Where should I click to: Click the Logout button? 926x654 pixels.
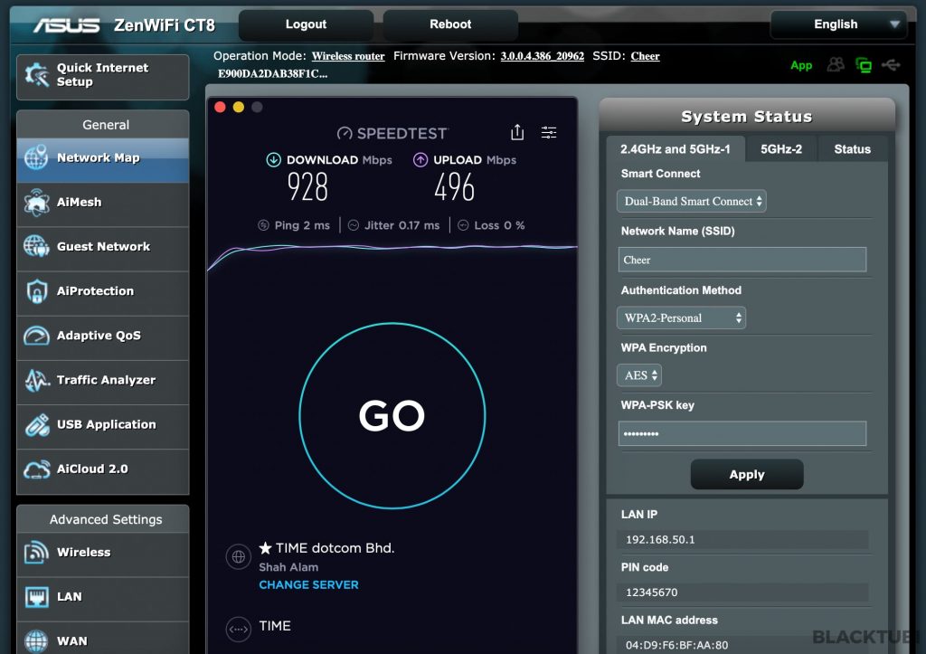click(x=306, y=24)
